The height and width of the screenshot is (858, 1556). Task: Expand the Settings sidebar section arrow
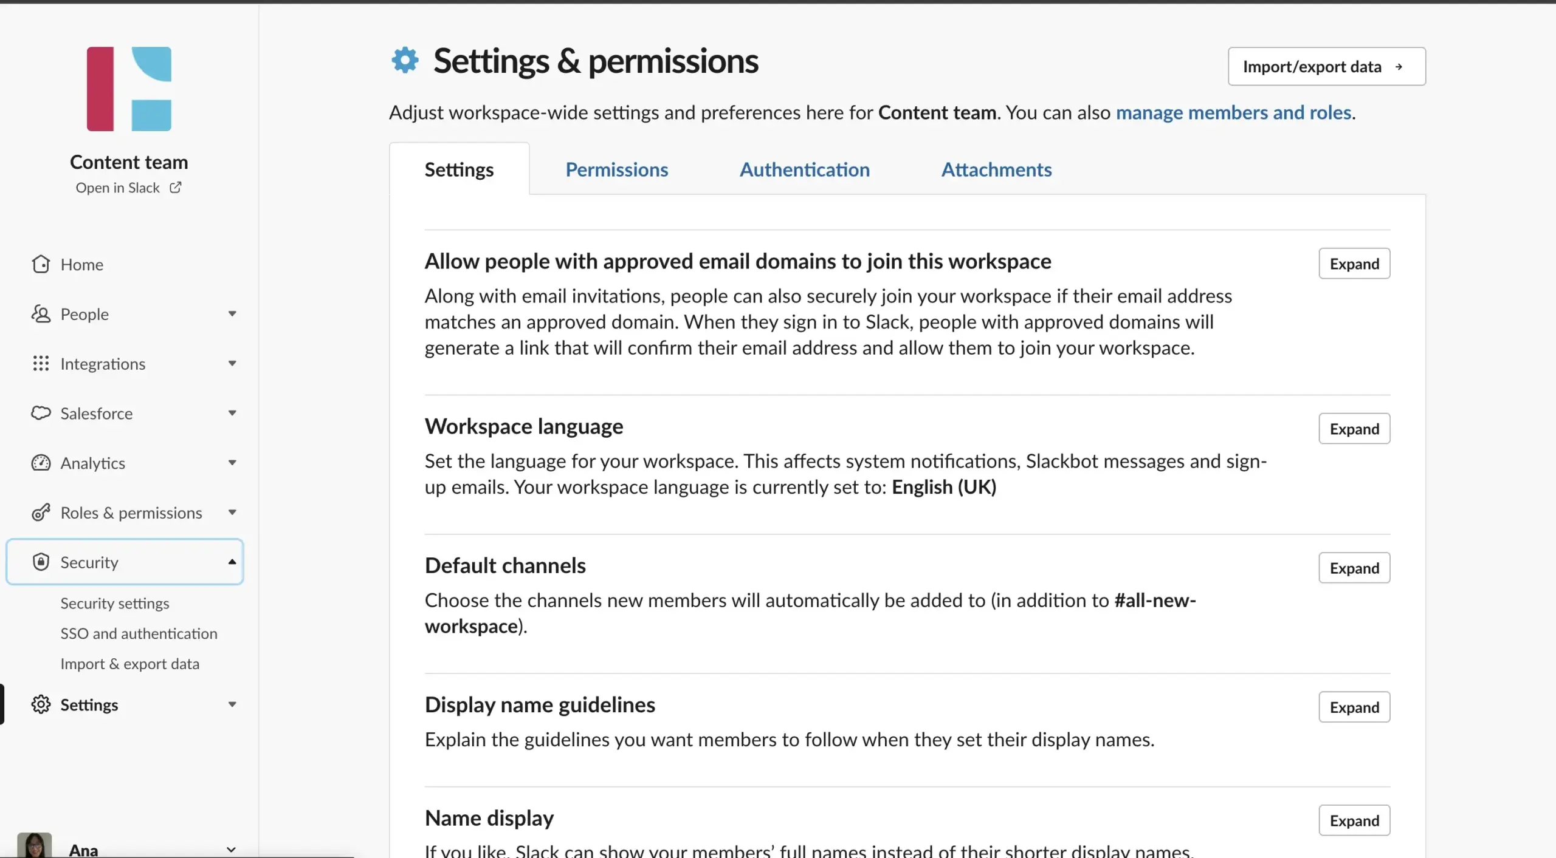[232, 704]
